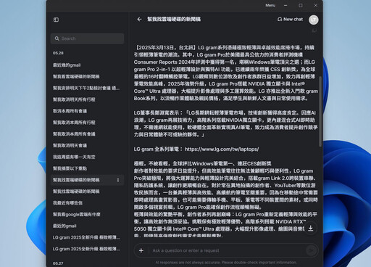Click the conversation vertical scrollbar
Image resolution: width=371 pixels, height=267 pixels.
(x=320, y=111)
